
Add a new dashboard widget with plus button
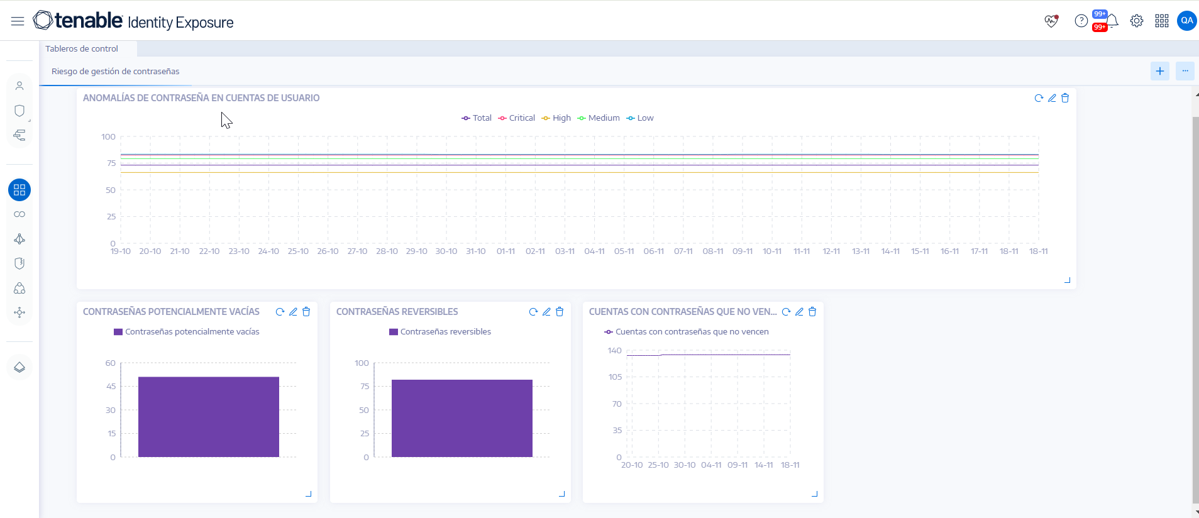(x=1160, y=71)
